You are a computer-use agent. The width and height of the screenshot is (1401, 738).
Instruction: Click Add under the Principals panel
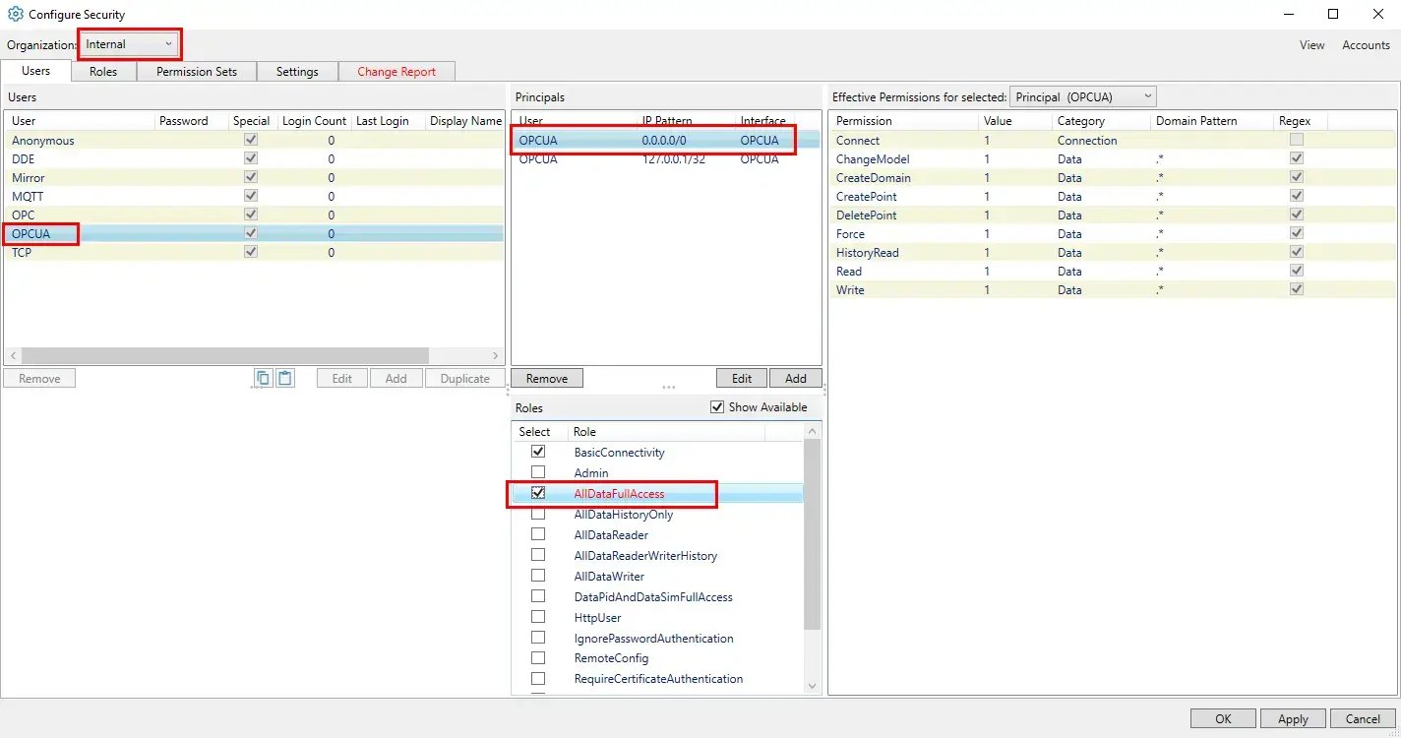796,378
